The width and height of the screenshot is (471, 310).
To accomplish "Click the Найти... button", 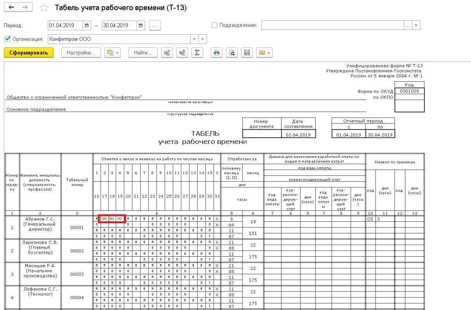I will pyautogui.click(x=143, y=53).
